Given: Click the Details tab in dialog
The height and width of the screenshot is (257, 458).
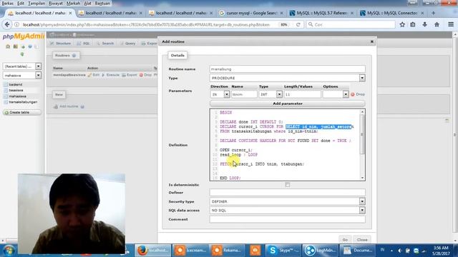Looking at the screenshot, I should click(177, 56).
